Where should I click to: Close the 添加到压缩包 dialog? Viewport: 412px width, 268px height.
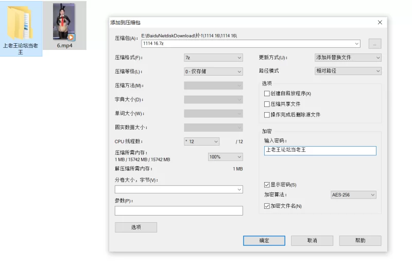pos(380,22)
